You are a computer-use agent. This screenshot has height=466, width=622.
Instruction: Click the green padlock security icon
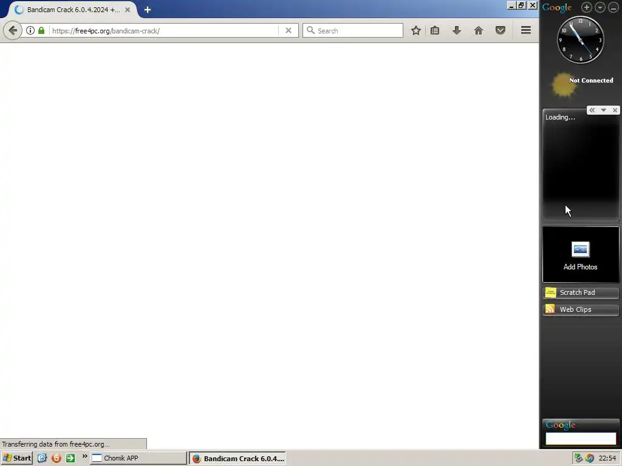(x=41, y=30)
